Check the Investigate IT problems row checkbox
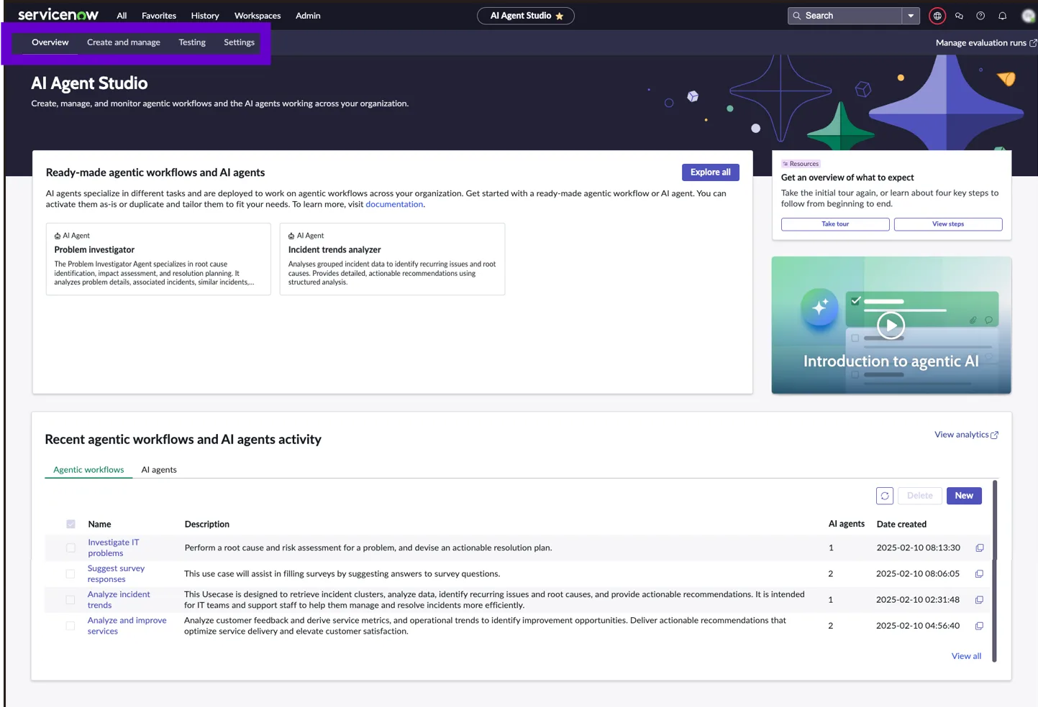The image size is (1038, 707). point(70,548)
